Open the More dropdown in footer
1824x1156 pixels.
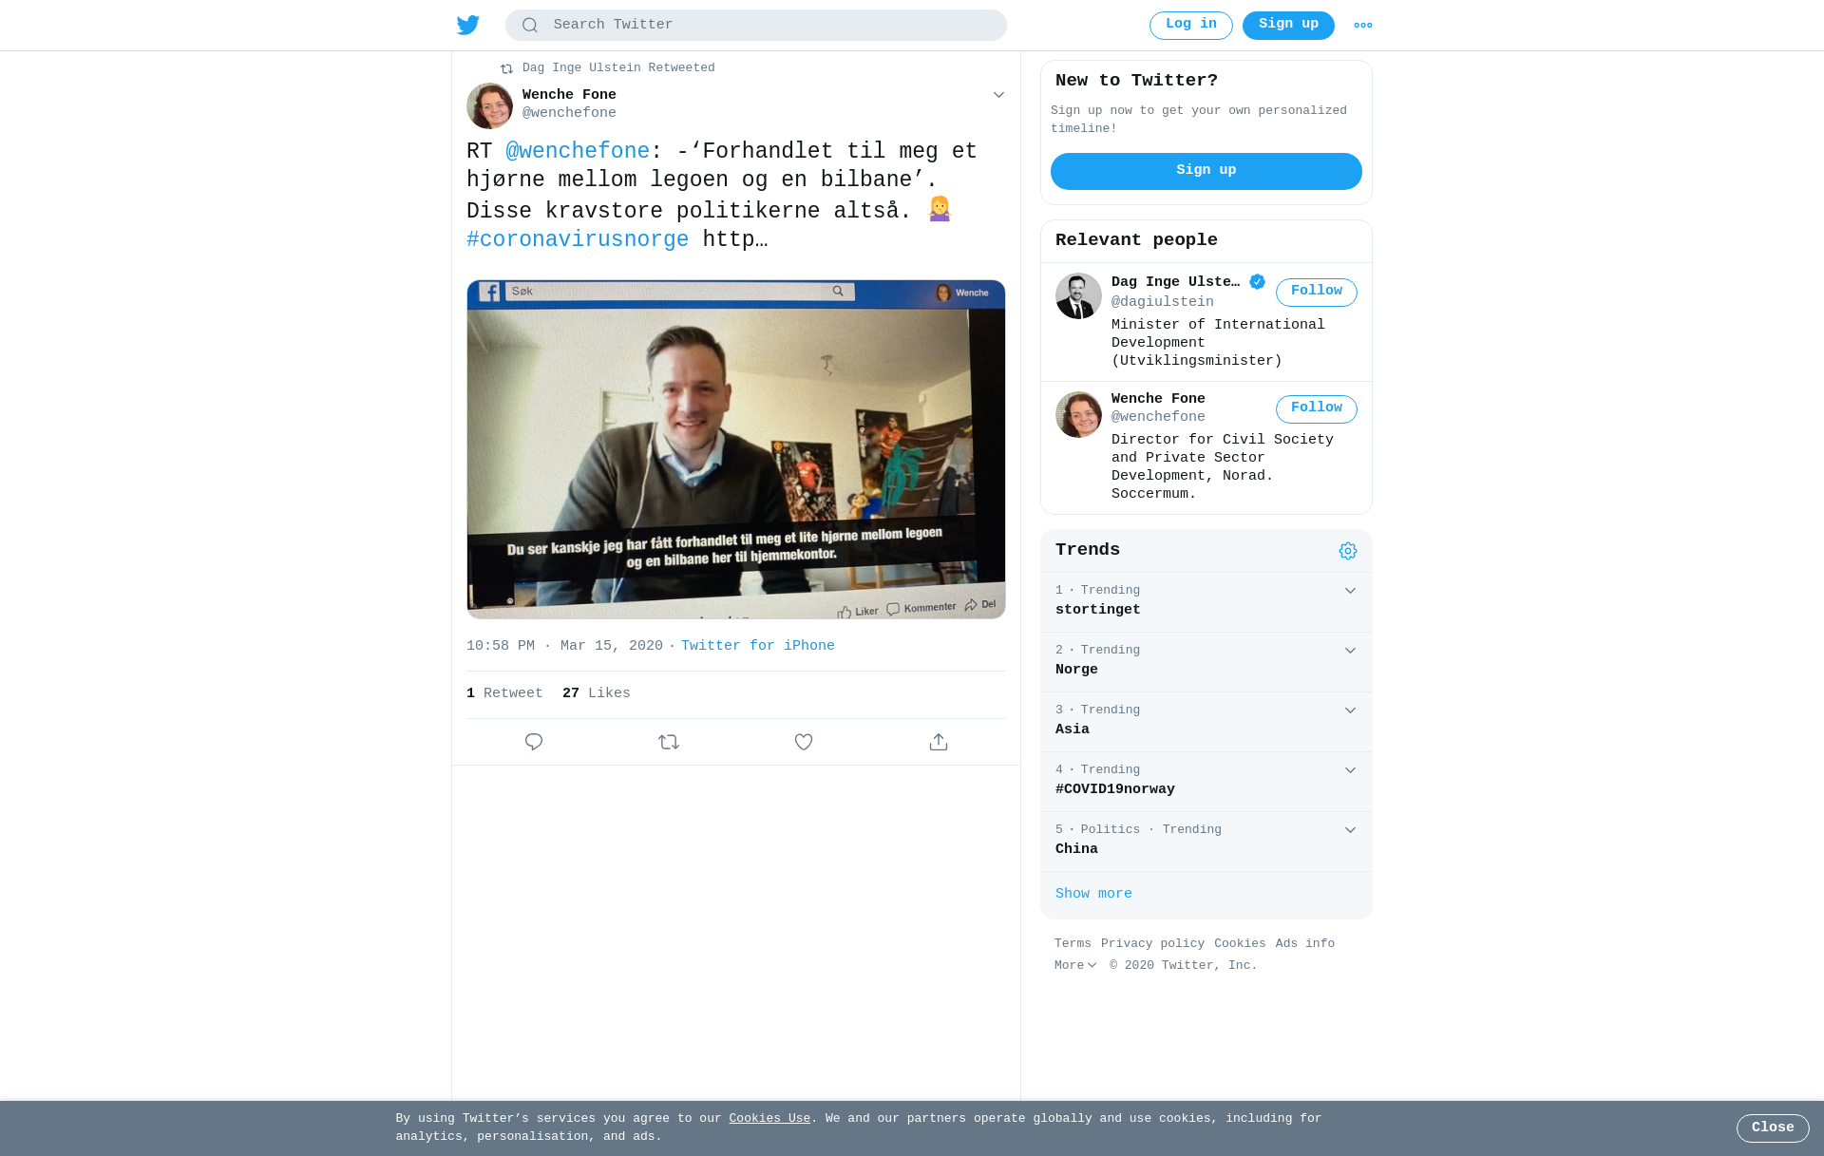pyautogui.click(x=1075, y=965)
